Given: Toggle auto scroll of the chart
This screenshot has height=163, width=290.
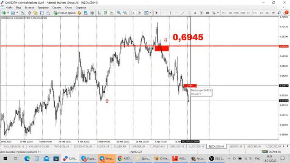Looking at the screenshot, I should (133, 13).
